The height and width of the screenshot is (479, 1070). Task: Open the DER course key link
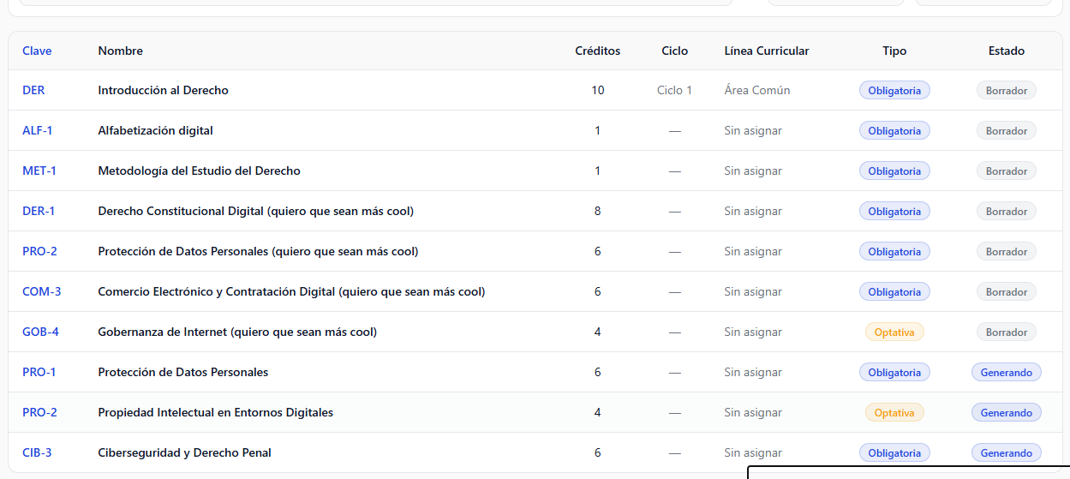33,90
